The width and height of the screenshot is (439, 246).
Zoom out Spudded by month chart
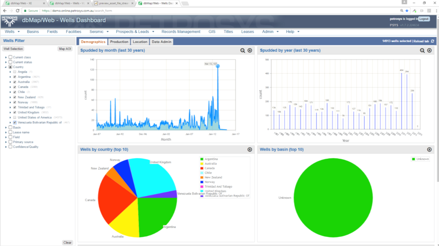point(242,50)
